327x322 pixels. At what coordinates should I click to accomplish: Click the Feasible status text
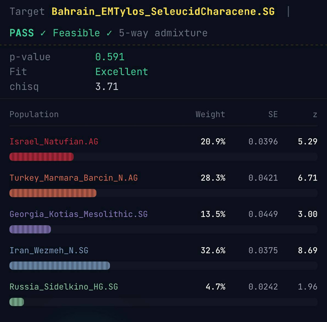pos(76,33)
